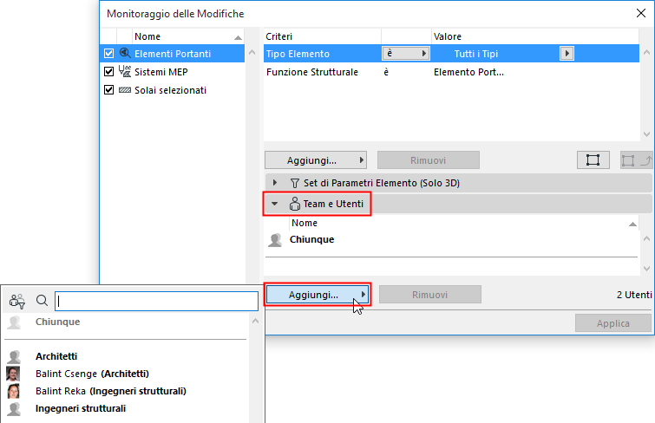Click the Valore column header
655x423 pixels.
pos(535,36)
